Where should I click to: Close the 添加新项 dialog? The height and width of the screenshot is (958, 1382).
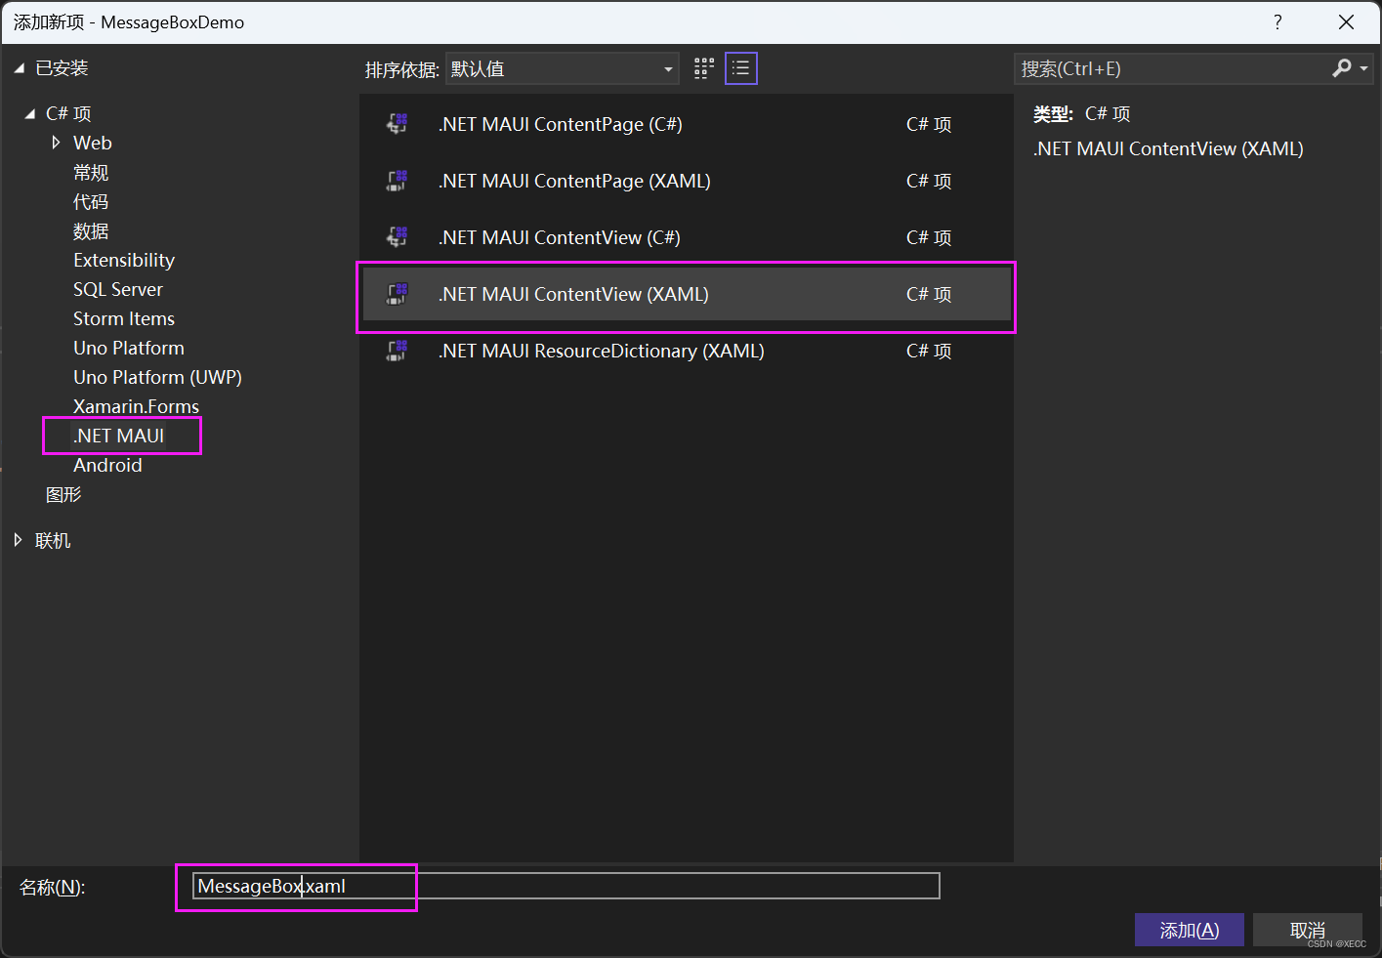pos(1346,22)
